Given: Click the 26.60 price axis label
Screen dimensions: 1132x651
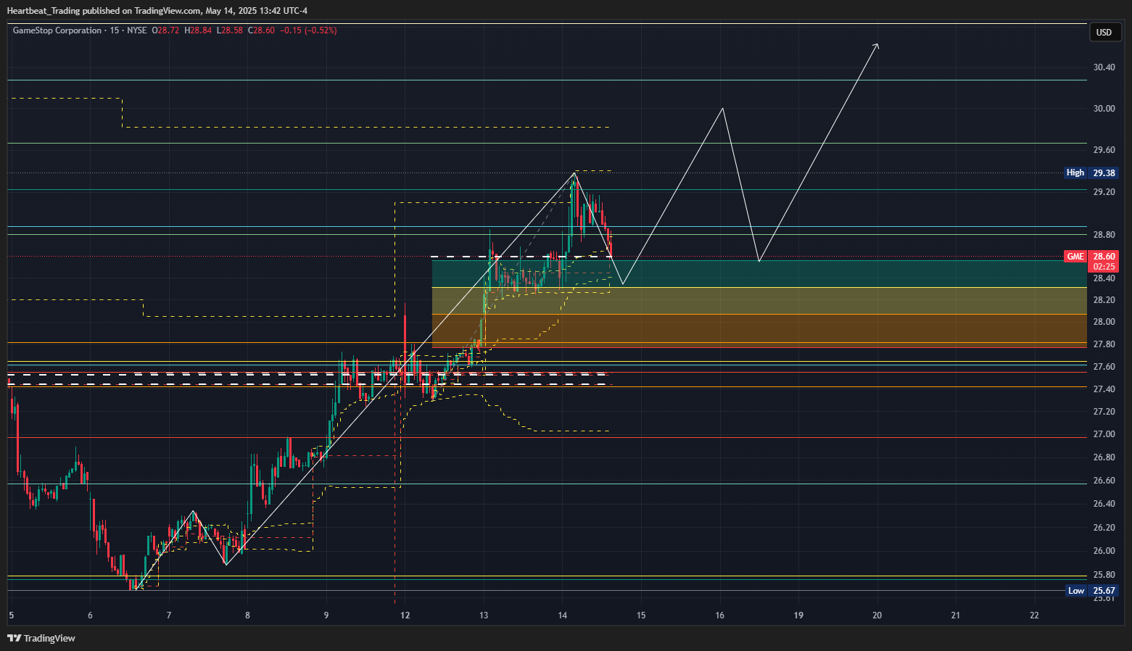Looking at the screenshot, I should (1104, 481).
